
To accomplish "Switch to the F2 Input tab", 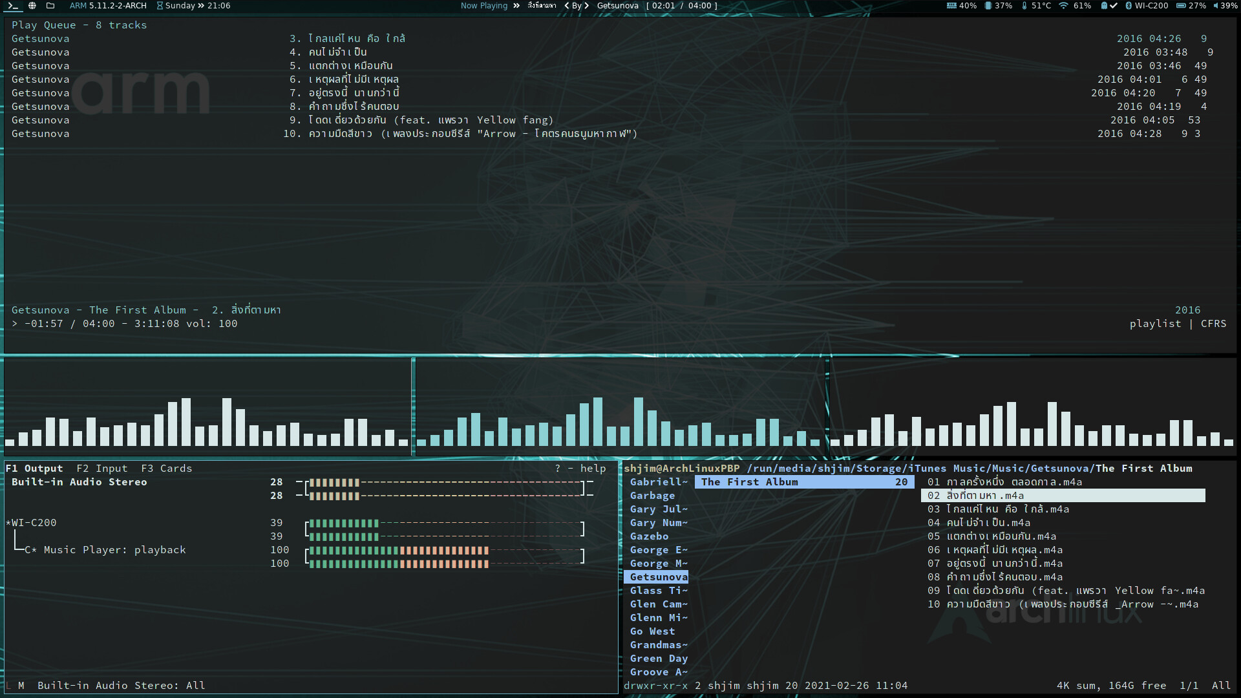I will 102,469.
